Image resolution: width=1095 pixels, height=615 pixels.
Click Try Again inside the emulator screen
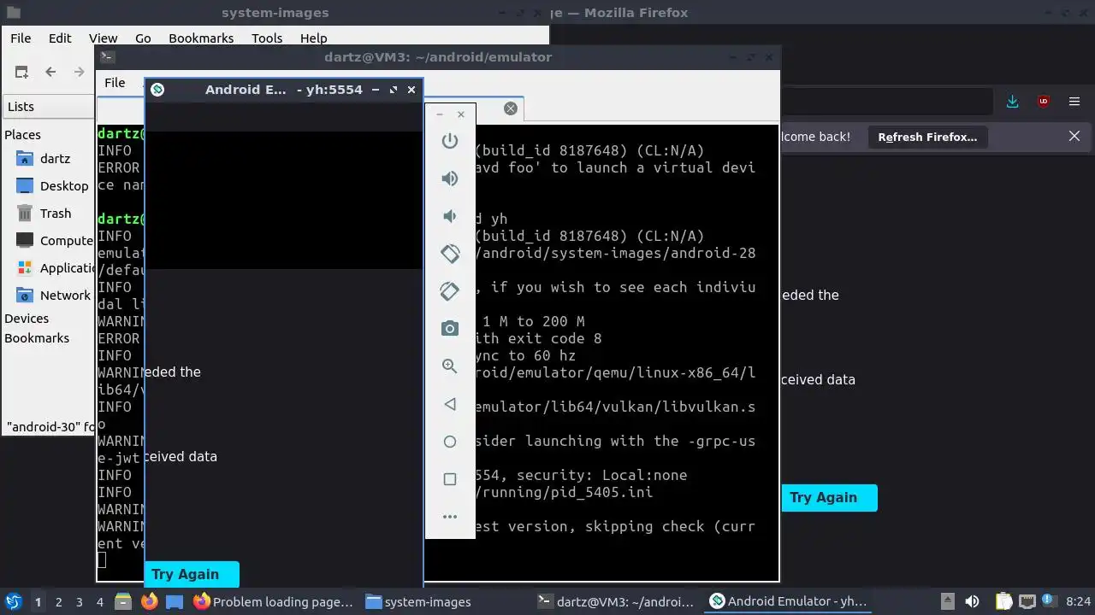pos(192,574)
